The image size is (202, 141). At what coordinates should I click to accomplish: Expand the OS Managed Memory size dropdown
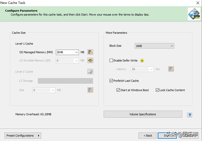77,52
